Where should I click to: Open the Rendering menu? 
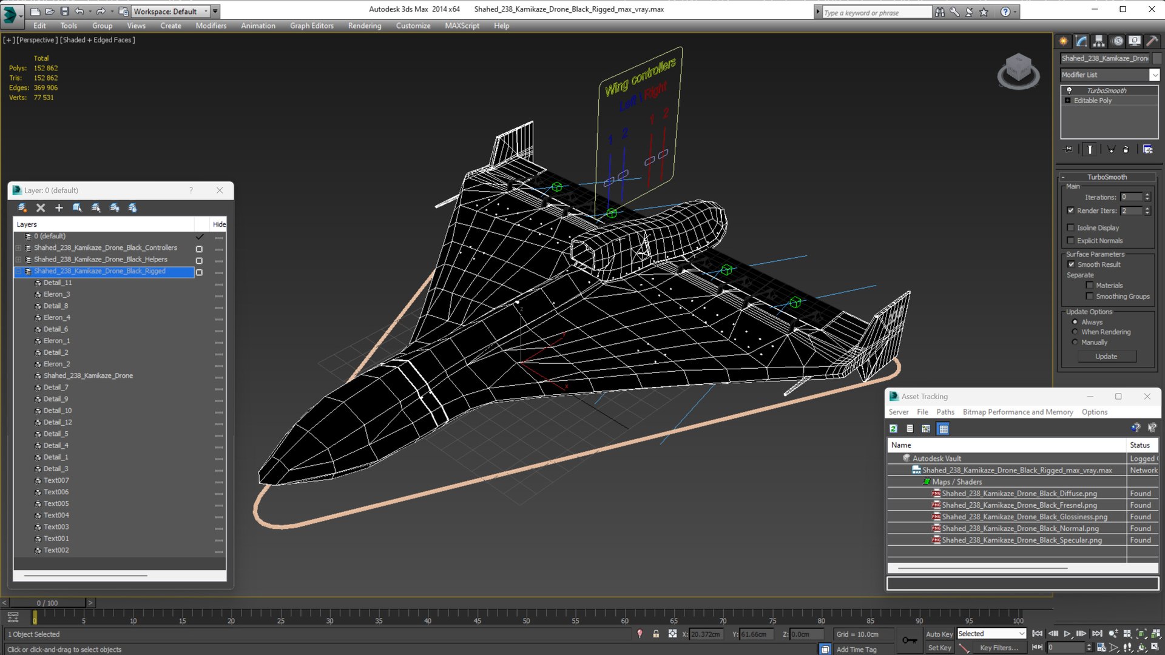(x=365, y=25)
